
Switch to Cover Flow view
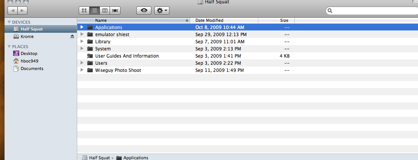115,11
